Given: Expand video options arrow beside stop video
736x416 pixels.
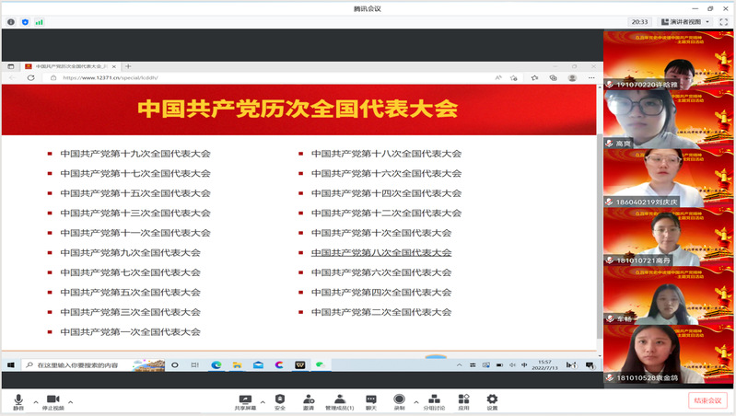Looking at the screenshot, I should (x=70, y=401).
